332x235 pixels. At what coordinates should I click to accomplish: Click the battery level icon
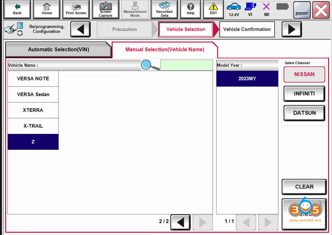click(x=283, y=7)
